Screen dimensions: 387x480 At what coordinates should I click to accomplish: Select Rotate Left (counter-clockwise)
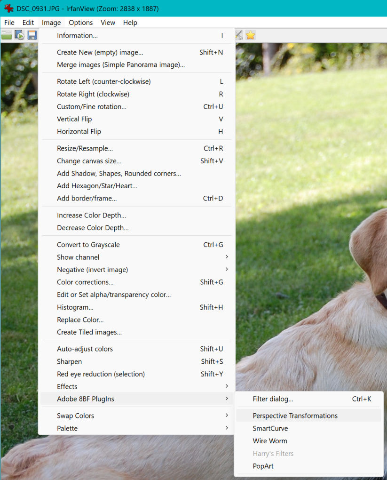[x=103, y=81]
